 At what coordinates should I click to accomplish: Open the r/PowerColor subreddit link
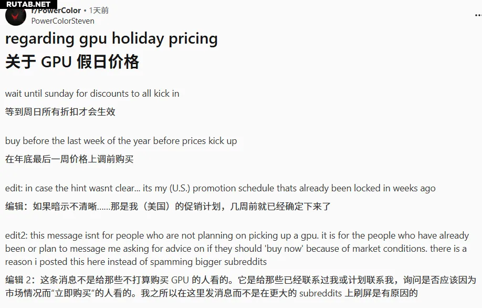[56, 10]
